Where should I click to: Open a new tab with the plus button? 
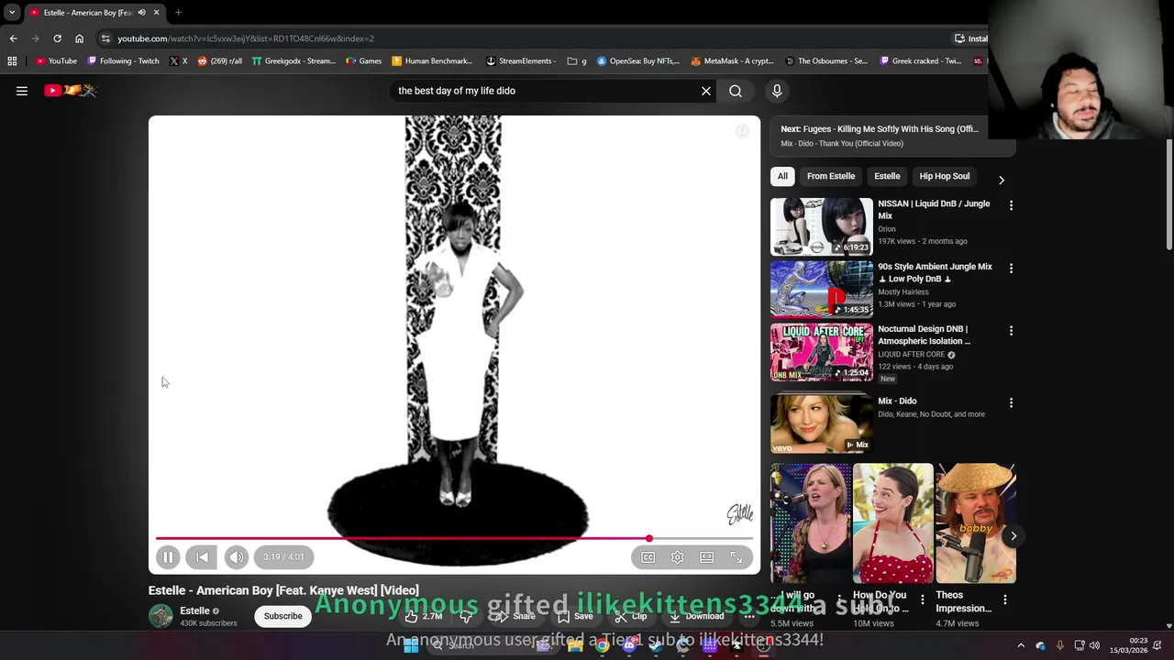pos(178,12)
